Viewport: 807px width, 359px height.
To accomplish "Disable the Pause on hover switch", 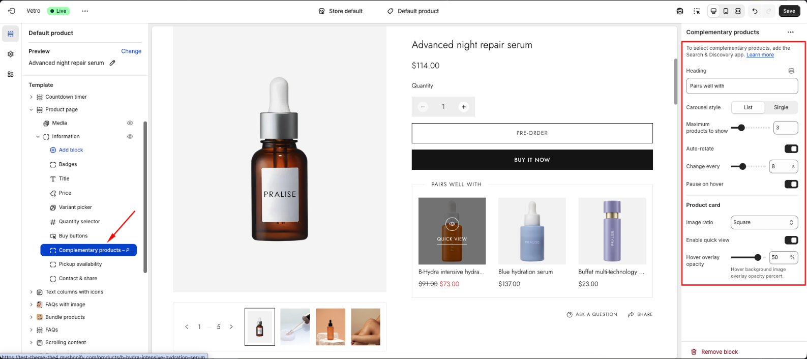I will tap(791, 184).
